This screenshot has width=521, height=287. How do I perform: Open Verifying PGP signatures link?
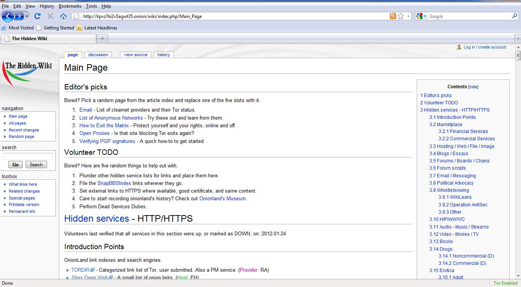(x=107, y=141)
